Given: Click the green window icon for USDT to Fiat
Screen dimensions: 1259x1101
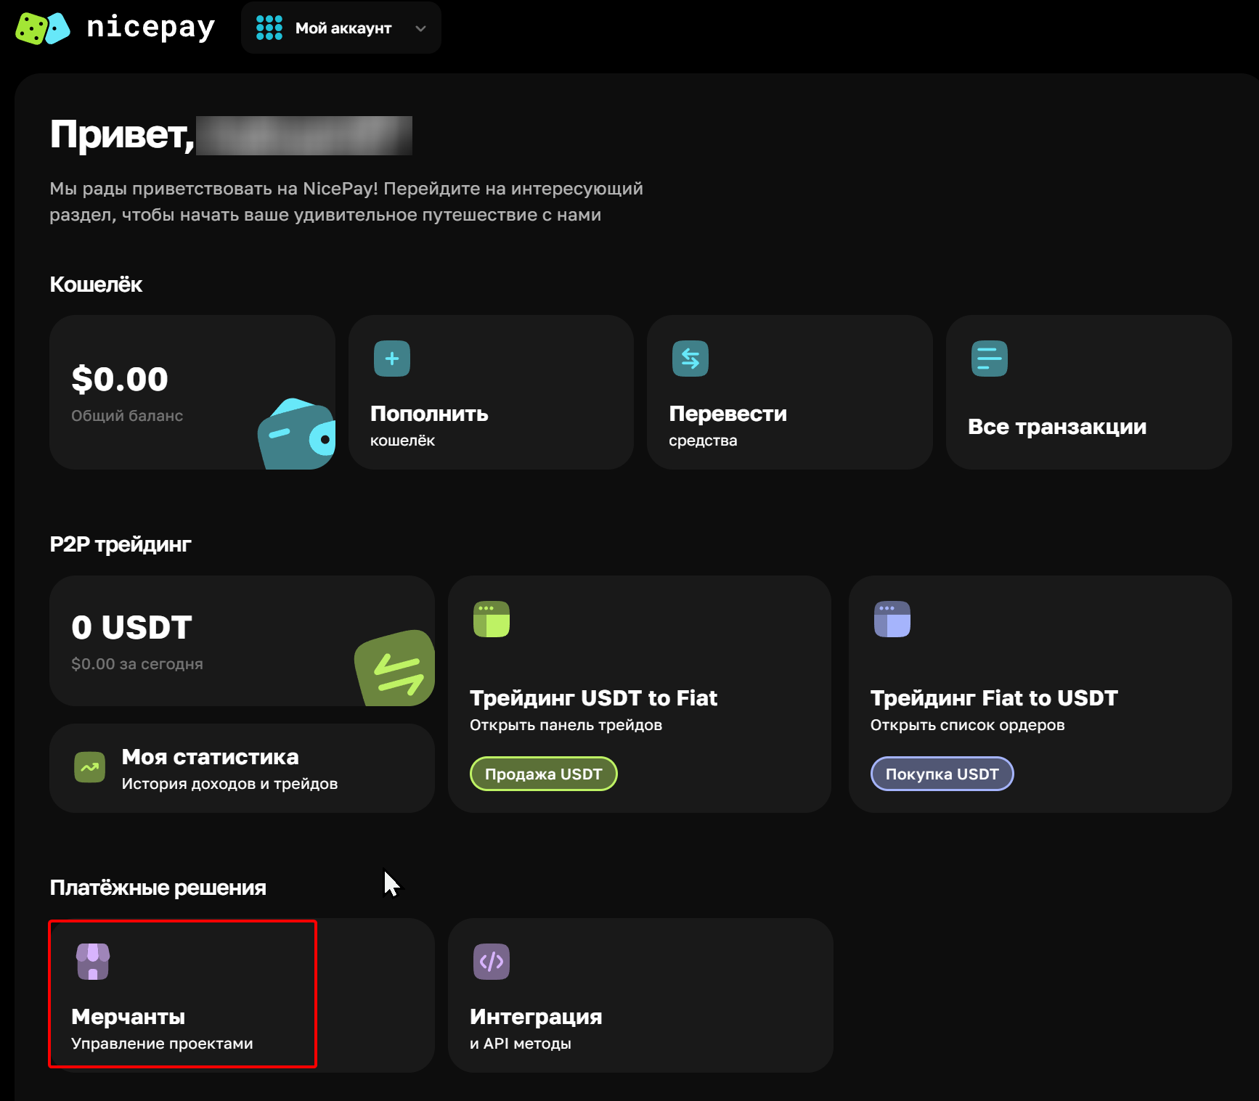Looking at the screenshot, I should click(492, 619).
